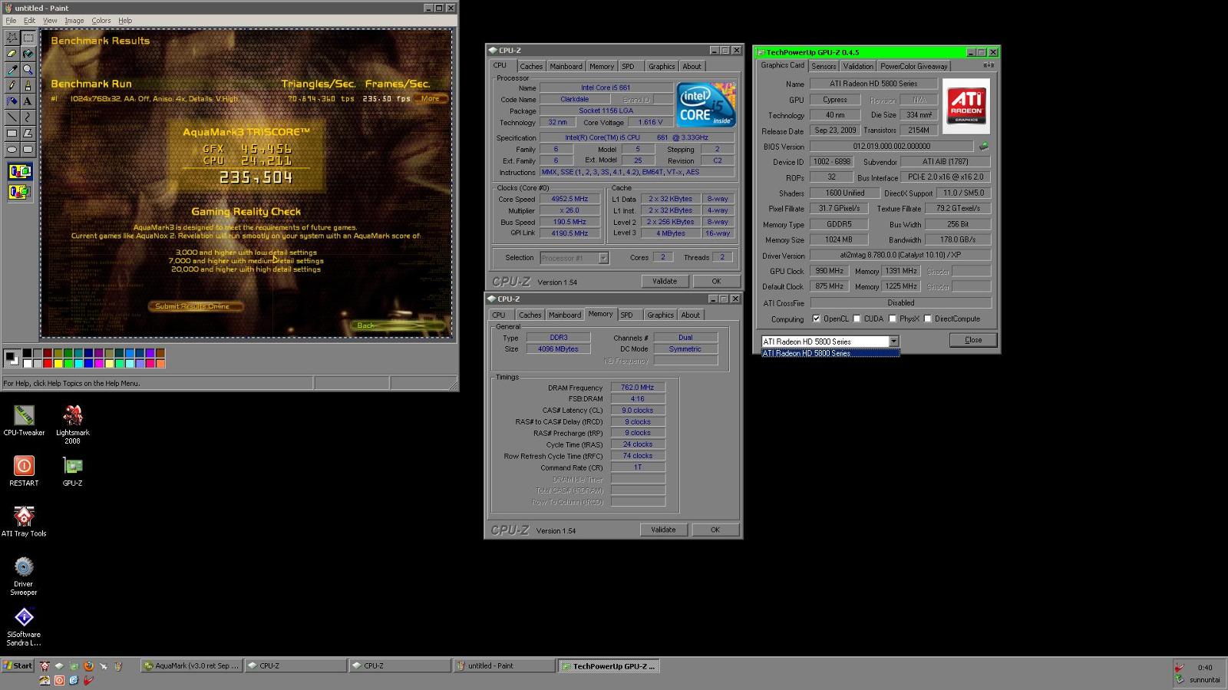Choose the Fill With Color bucket tool
This screenshot has height=690, width=1228.
[28, 54]
